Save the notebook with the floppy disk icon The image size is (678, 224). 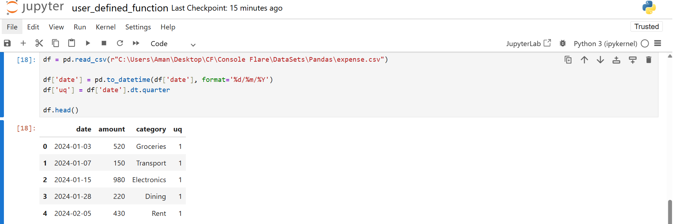tap(7, 43)
